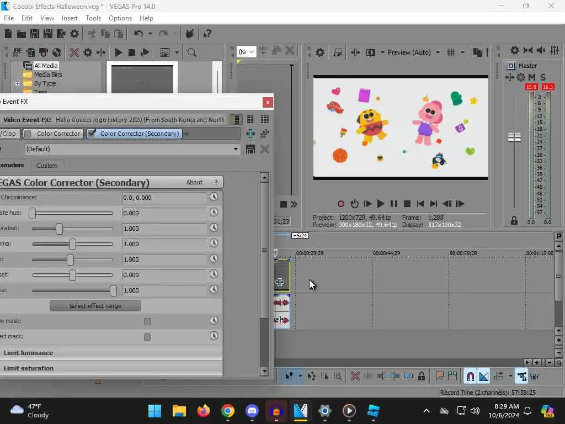Jump to project start in the preview transport
This screenshot has width=565, height=424.
[x=420, y=204]
